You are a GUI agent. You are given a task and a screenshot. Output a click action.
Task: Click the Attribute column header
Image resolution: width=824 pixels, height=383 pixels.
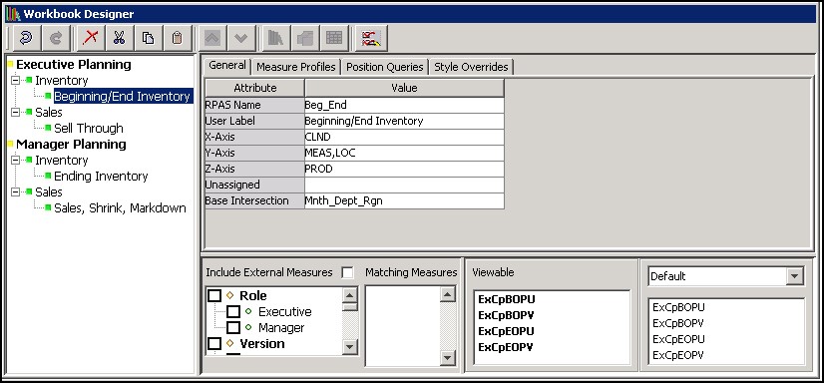[254, 88]
